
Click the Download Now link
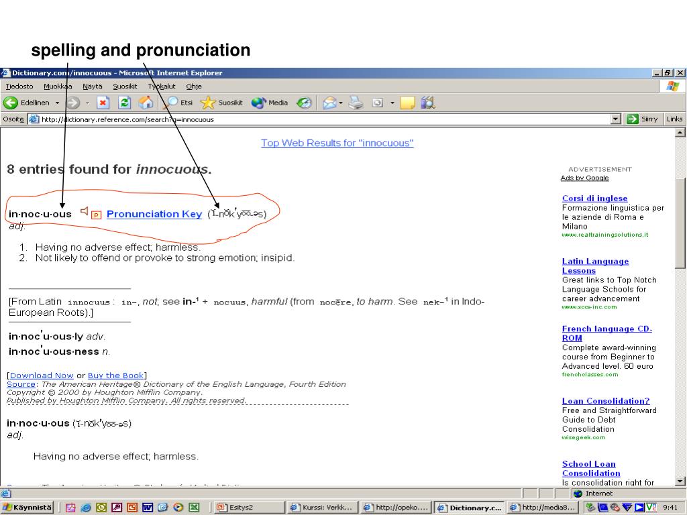(x=42, y=376)
